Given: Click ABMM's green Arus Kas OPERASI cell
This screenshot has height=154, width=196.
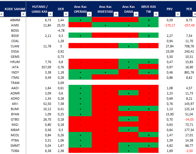Looking at the screenshot, I should (80, 20).
